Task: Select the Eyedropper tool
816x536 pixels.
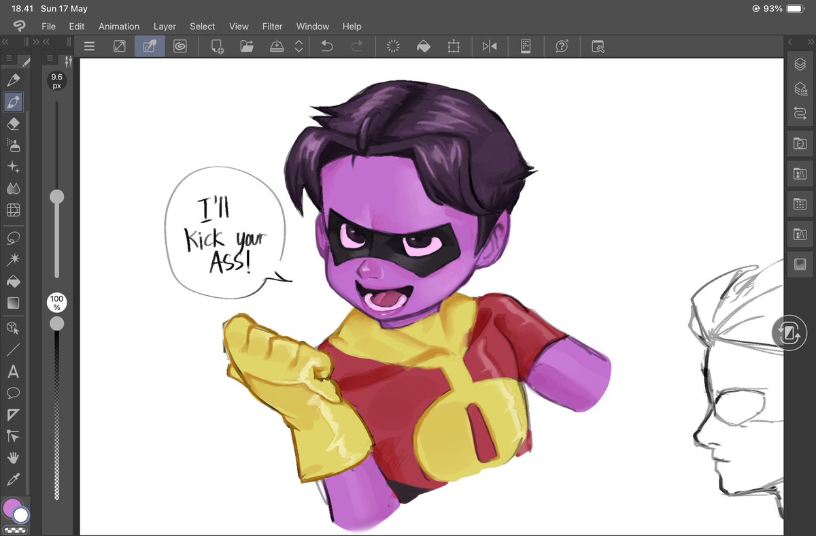Action: pos(13,480)
